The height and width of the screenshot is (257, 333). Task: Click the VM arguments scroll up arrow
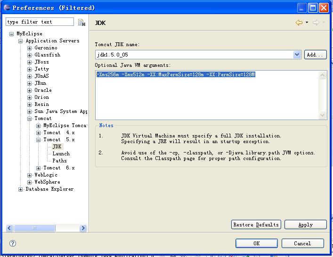pos(322,75)
